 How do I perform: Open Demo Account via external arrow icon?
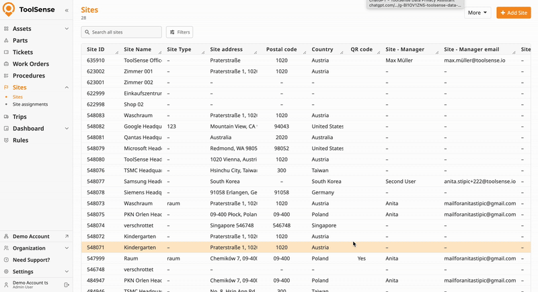pyautogui.click(x=67, y=236)
